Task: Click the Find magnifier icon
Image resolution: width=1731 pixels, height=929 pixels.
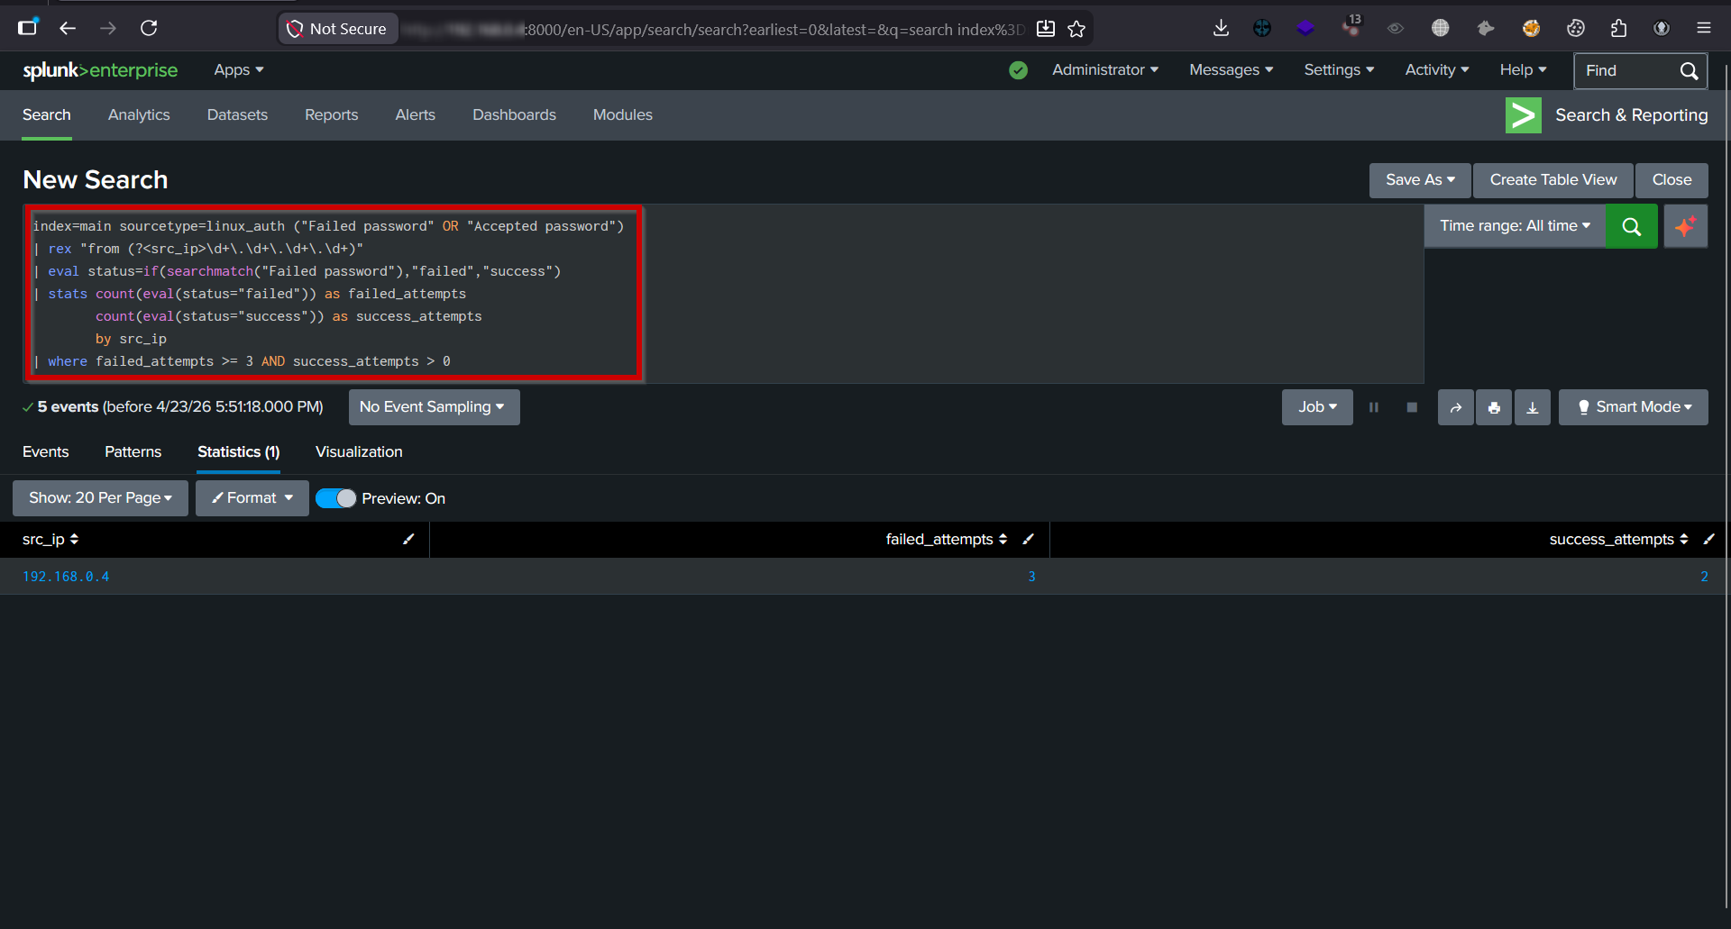Action: (x=1689, y=71)
